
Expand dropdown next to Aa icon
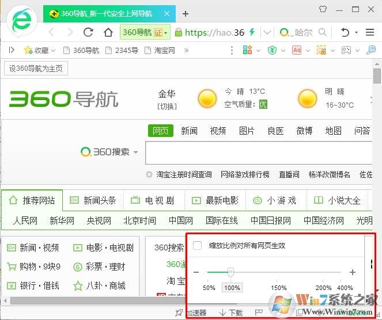pos(308,51)
